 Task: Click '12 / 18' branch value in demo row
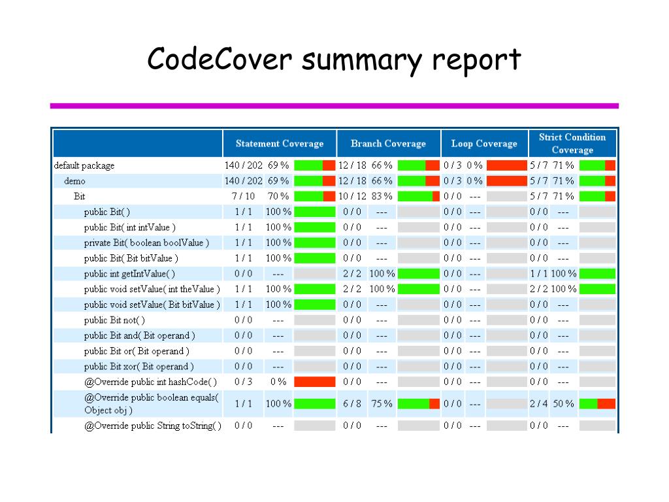click(x=352, y=181)
